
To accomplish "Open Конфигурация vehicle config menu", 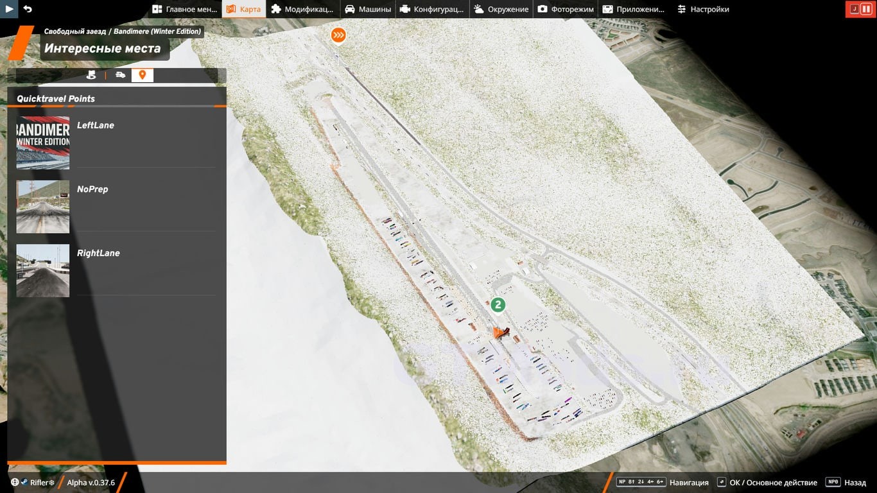I will [x=433, y=9].
